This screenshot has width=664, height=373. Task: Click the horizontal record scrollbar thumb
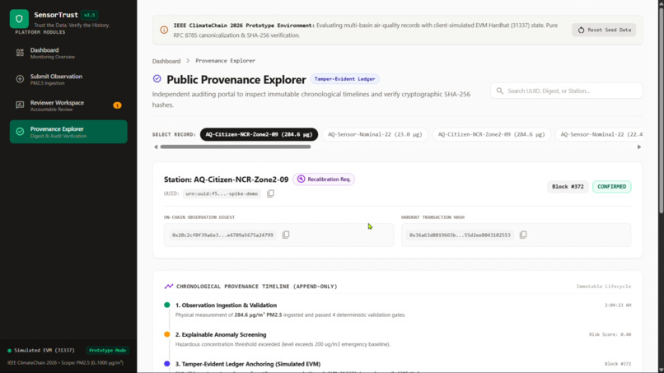(236, 147)
